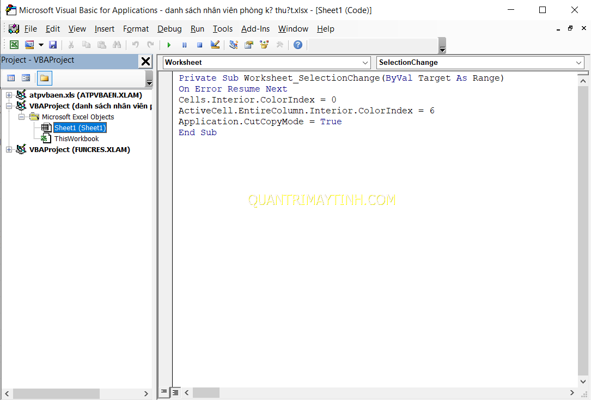Select VBAProject (FUNCRES.XLAM) in tree
Screen dimensions: 591x400
(x=80, y=150)
